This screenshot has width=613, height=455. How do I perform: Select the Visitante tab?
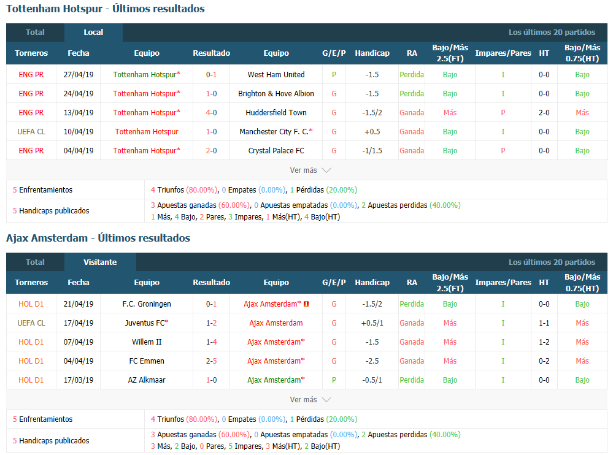[100, 262]
